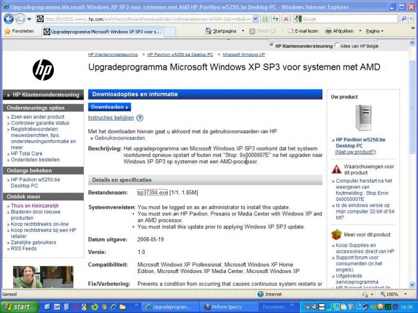The width and height of the screenshot is (418, 313).
Task: Open HP Total Care link
Action: click(27, 154)
